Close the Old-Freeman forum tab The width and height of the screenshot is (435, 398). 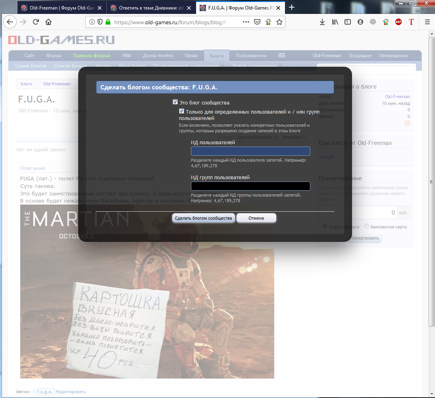100,8
